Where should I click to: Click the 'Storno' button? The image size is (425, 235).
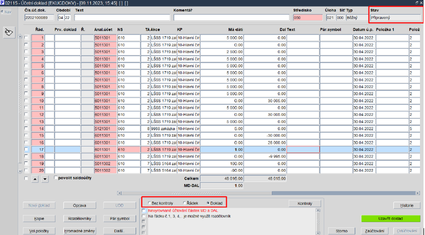tap(341, 231)
